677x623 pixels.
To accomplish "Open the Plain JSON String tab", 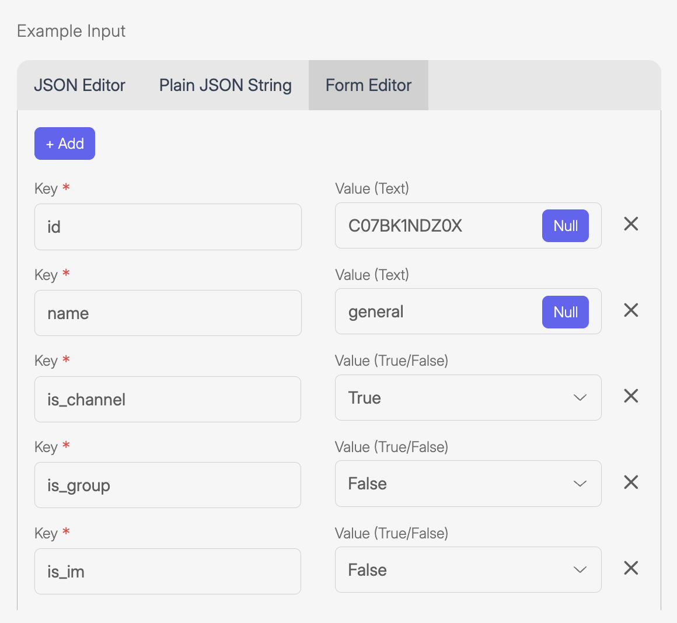I will (x=225, y=86).
